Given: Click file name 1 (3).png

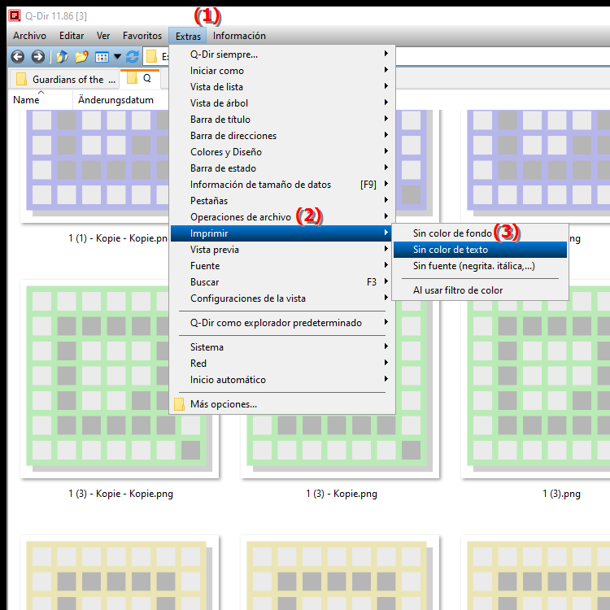Looking at the screenshot, I should click(561, 494).
